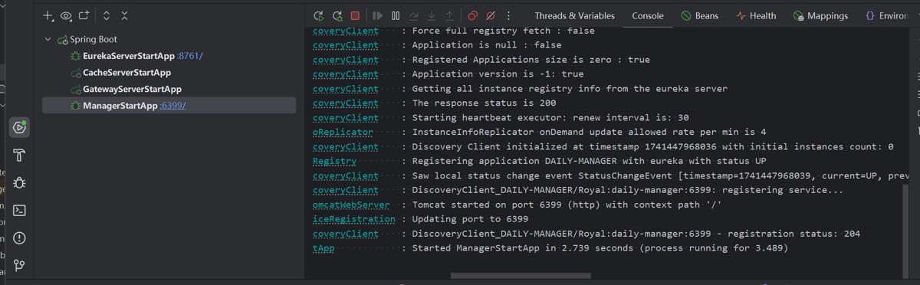Open the Environment tab
920x285 pixels.
(x=887, y=15)
